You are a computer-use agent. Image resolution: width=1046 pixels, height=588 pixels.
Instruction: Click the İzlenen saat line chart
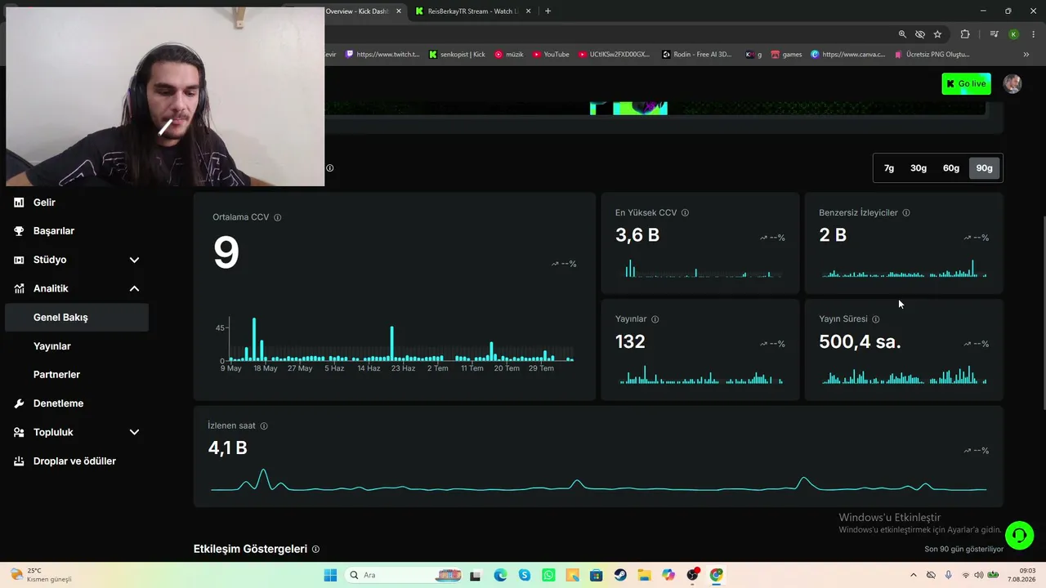pyautogui.click(x=598, y=482)
